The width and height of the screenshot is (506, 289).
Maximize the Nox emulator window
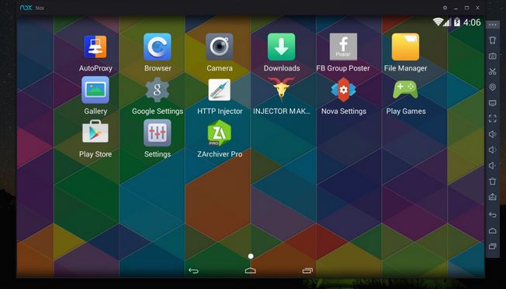[466, 8]
